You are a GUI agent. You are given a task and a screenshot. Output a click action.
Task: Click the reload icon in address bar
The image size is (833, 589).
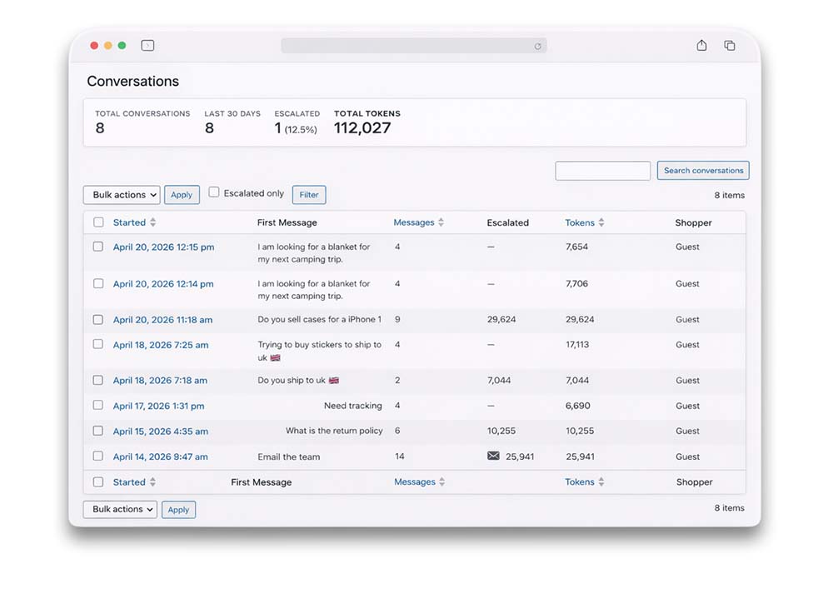(537, 47)
